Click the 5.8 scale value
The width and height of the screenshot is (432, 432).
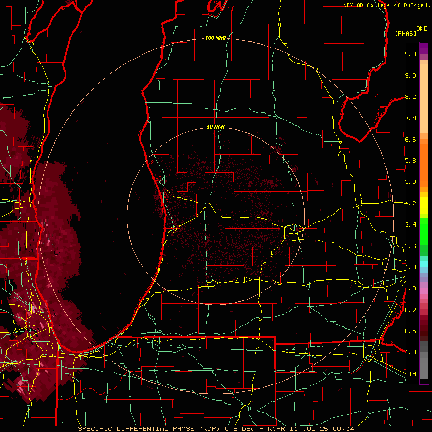410,161
